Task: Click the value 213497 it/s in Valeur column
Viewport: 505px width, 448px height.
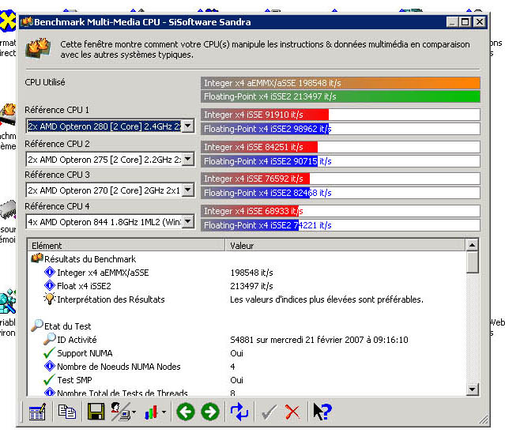Action: [x=251, y=286]
